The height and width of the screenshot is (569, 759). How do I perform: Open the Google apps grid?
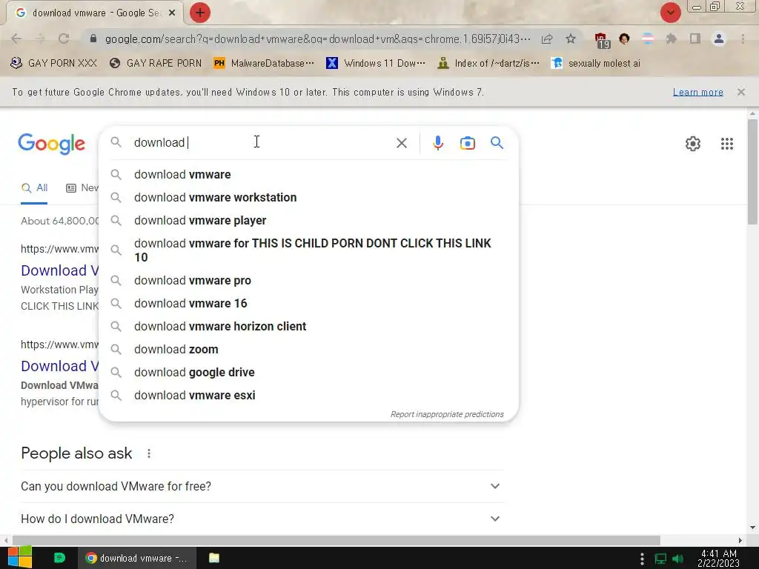click(726, 144)
